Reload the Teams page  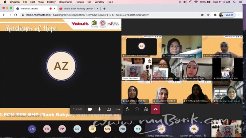point(15,15)
